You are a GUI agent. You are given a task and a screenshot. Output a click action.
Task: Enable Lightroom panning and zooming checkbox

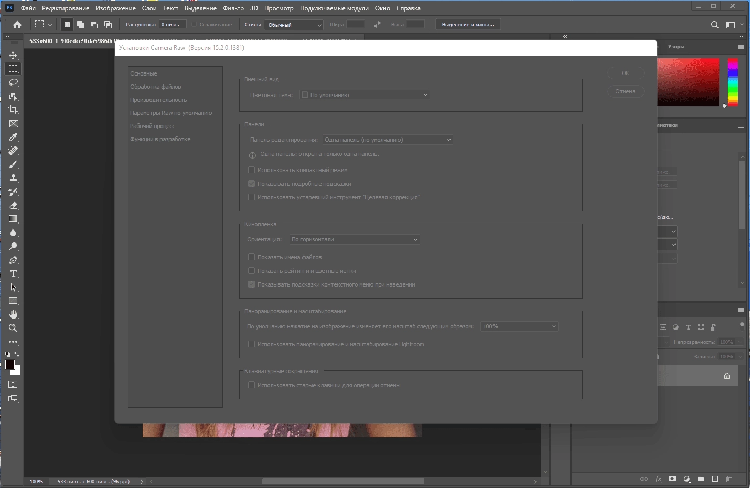click(251, 344)
